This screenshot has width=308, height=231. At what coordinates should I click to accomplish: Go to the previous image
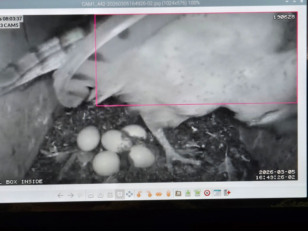(60, 195)
